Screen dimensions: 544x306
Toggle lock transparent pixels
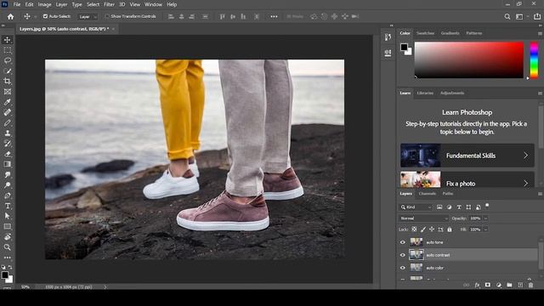click(x=414, y=229)
